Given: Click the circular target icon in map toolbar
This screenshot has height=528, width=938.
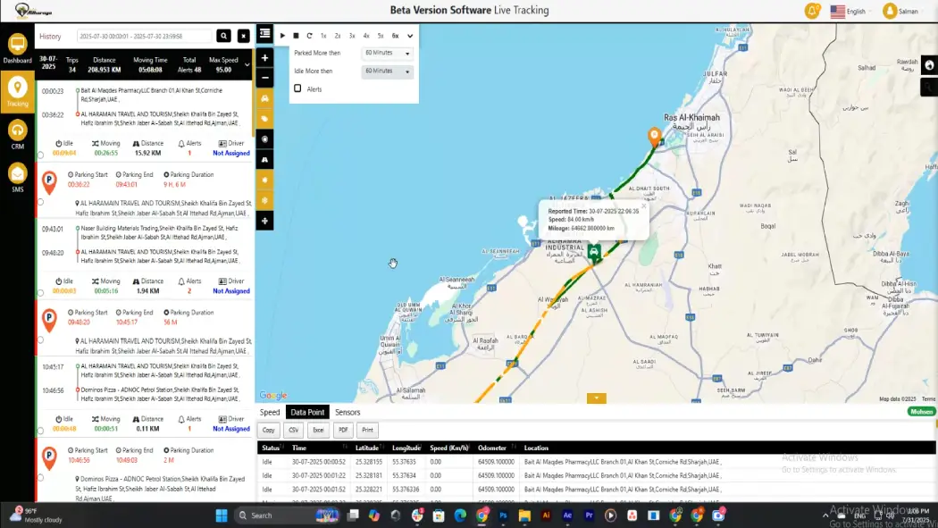Looking at the screenshot, I should pyautogui.click(x=264, y=139).
